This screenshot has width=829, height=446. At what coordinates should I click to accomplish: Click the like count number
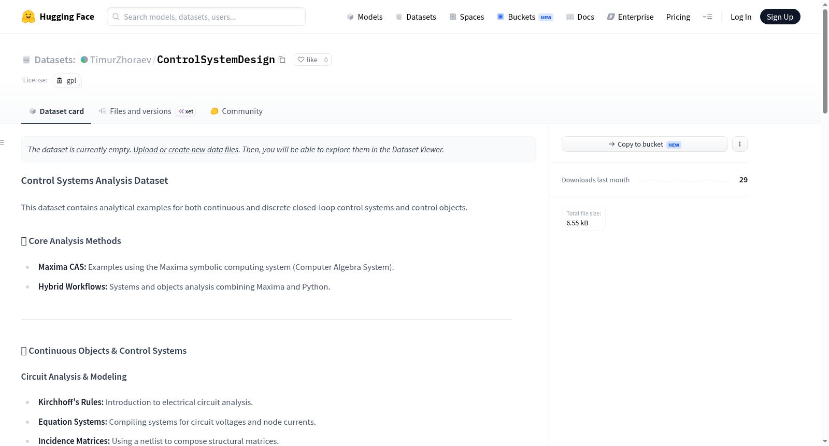tap(326, 60)
